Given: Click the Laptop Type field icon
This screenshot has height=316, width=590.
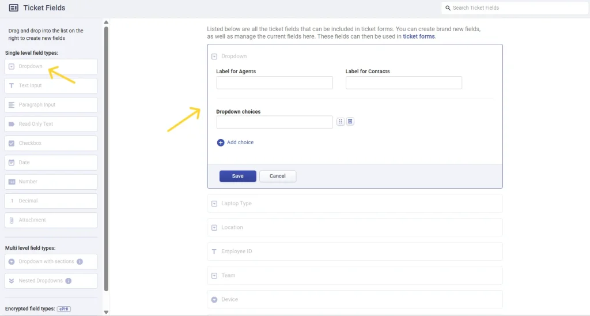Looking at the screenshot, I should coord(214,204).
